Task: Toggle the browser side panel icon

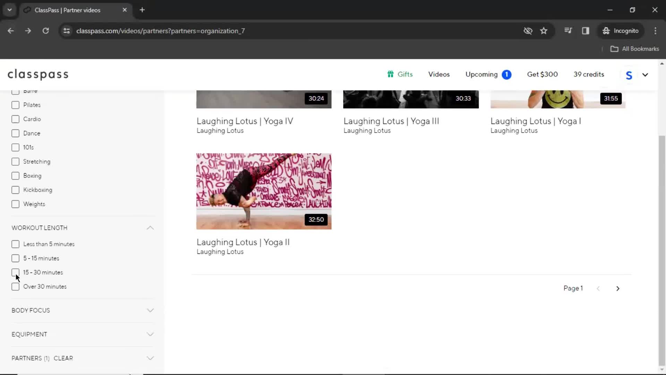Action: tap(586, 31)
